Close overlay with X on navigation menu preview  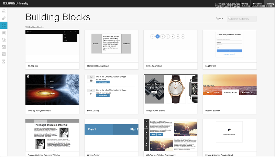[28, 76]
